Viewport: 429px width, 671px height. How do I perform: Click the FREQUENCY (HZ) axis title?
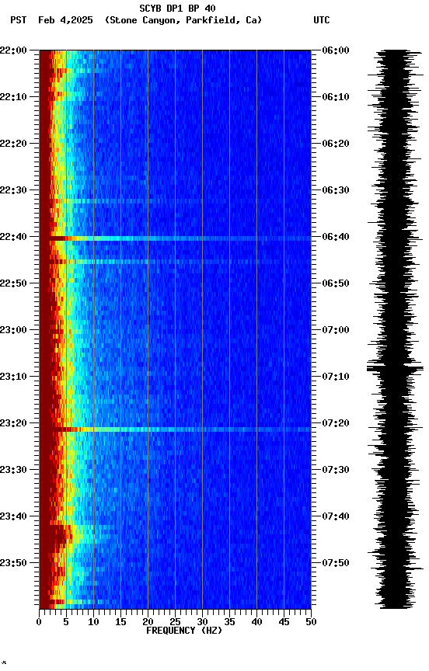(x=184, y=631)
